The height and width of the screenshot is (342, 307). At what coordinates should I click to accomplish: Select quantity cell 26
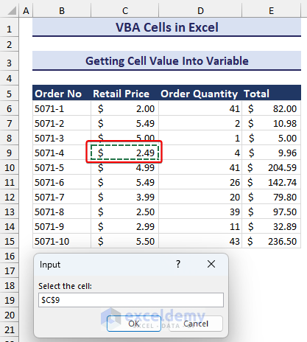[200, 182]
